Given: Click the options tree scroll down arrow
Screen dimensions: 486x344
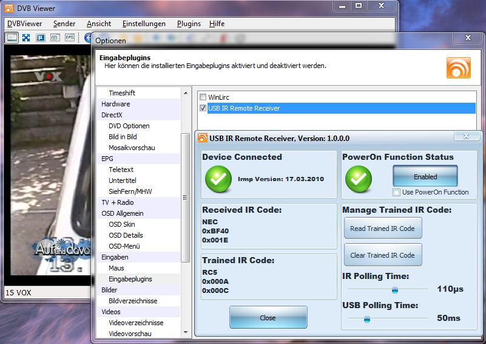Looking at the screenshot, I should [186, 332].
